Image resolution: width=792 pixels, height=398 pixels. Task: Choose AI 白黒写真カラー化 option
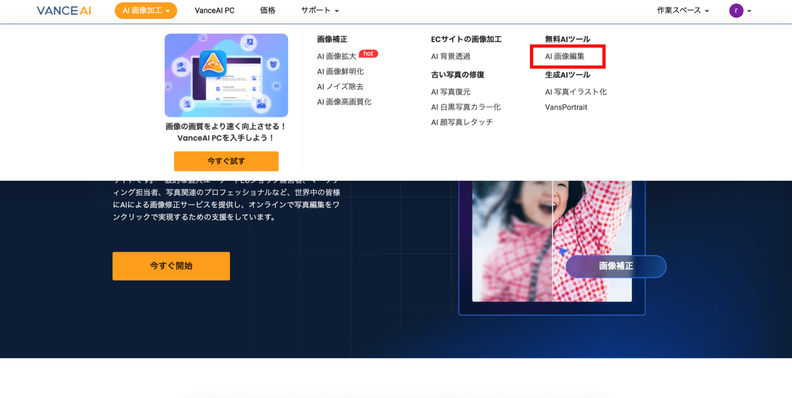click(466, 107)
